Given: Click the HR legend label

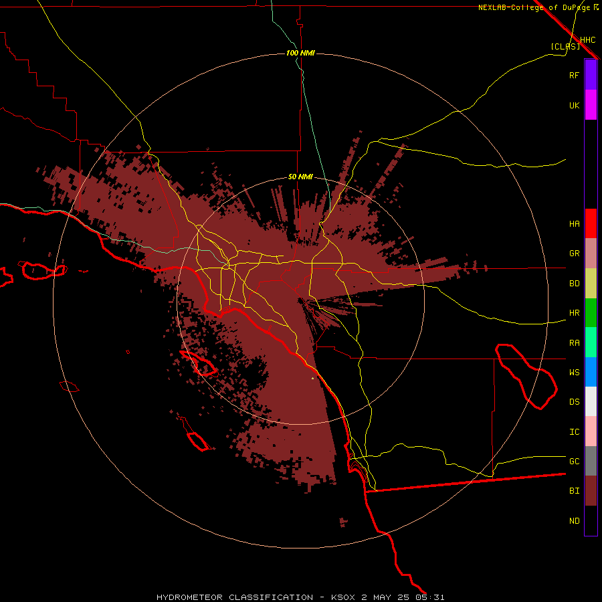Looking at the screenshot, I should pos(574,312).
